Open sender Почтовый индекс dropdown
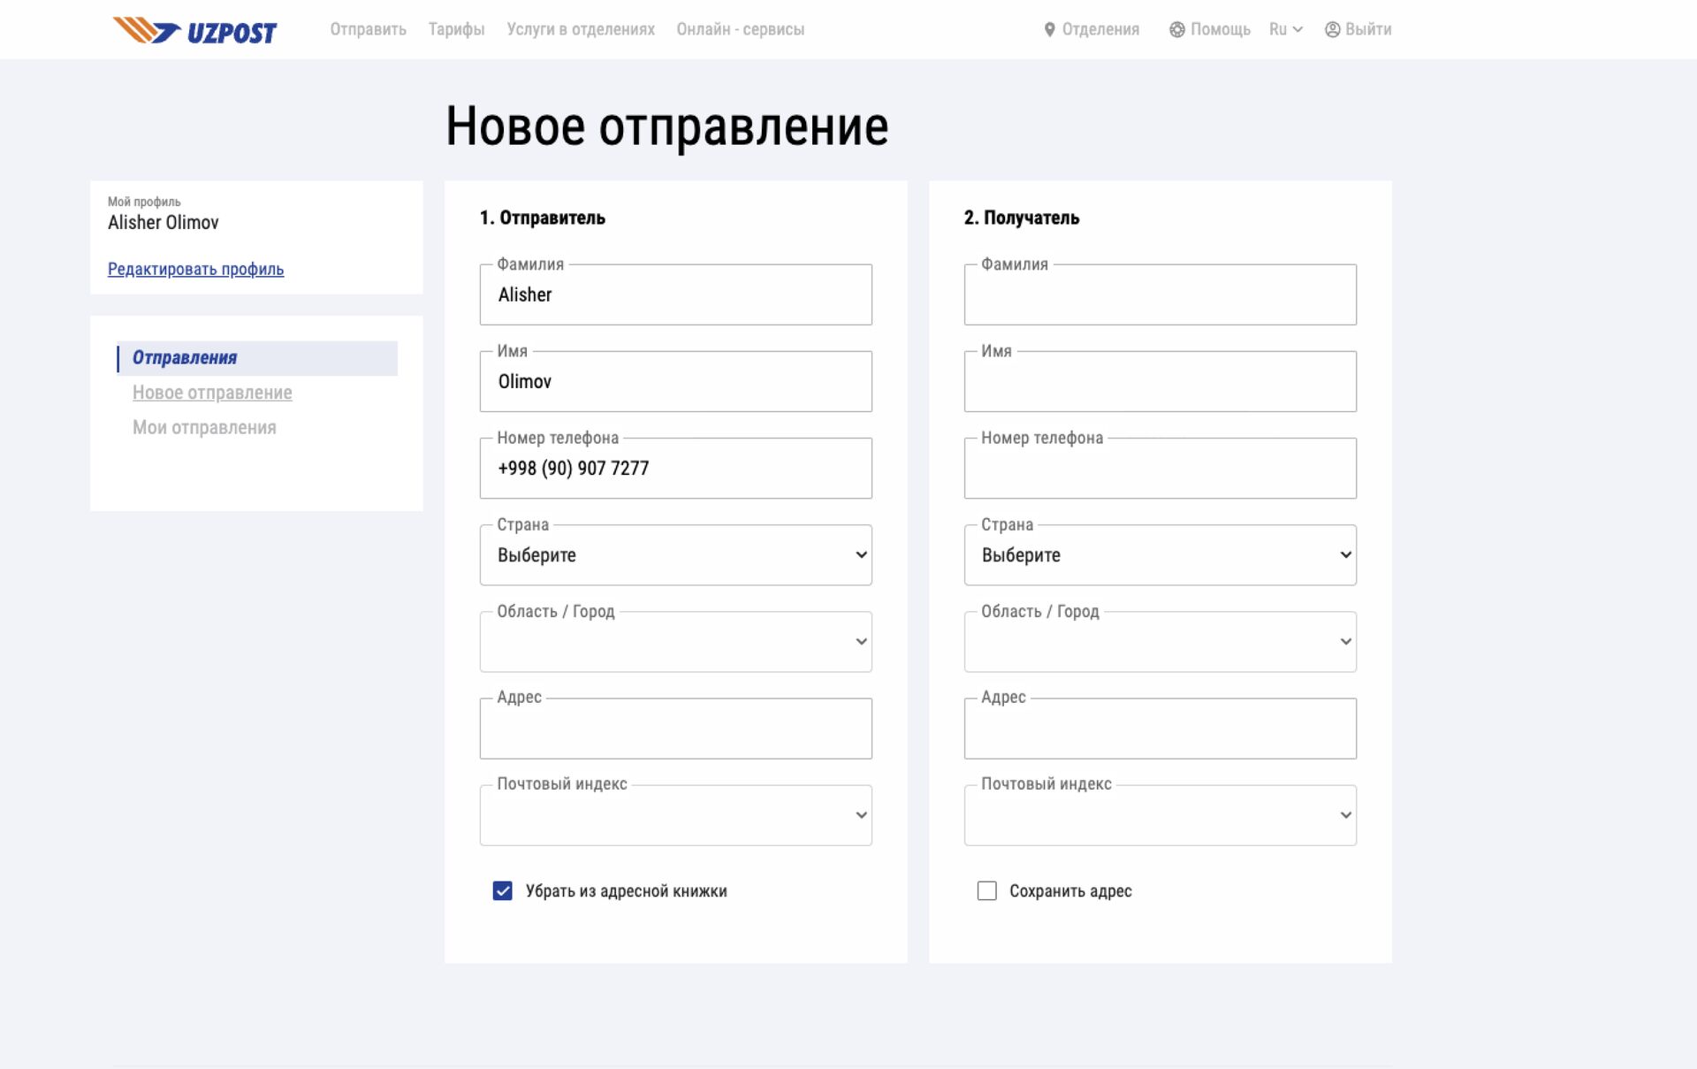 point(675,814)
